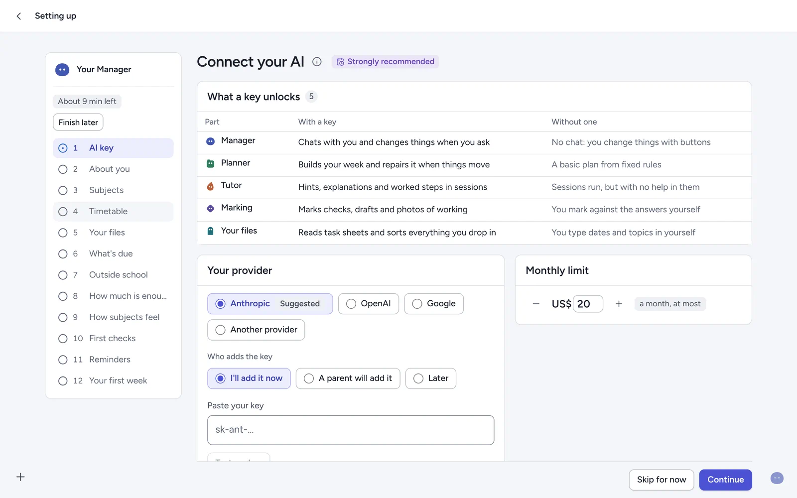Select Google as the provider
The width and height of the screenshot is (797, 498).
point(434,304)
